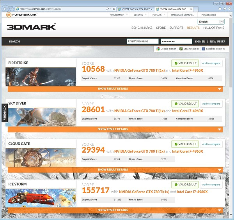This screenshot has height=220, width=234.
Task: Click the address bar search magnifier icon
Action: (108, 9)
